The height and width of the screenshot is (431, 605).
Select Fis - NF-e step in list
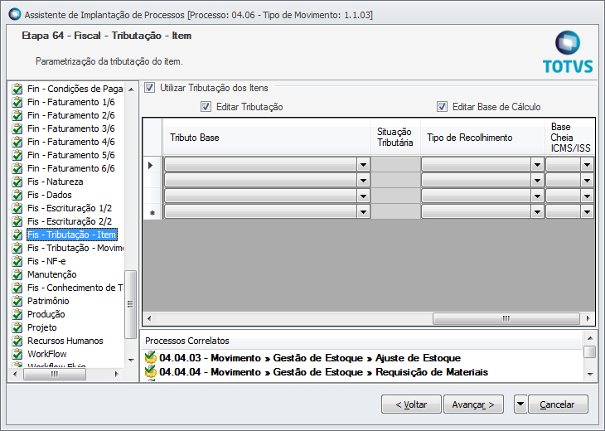[46, 261]
